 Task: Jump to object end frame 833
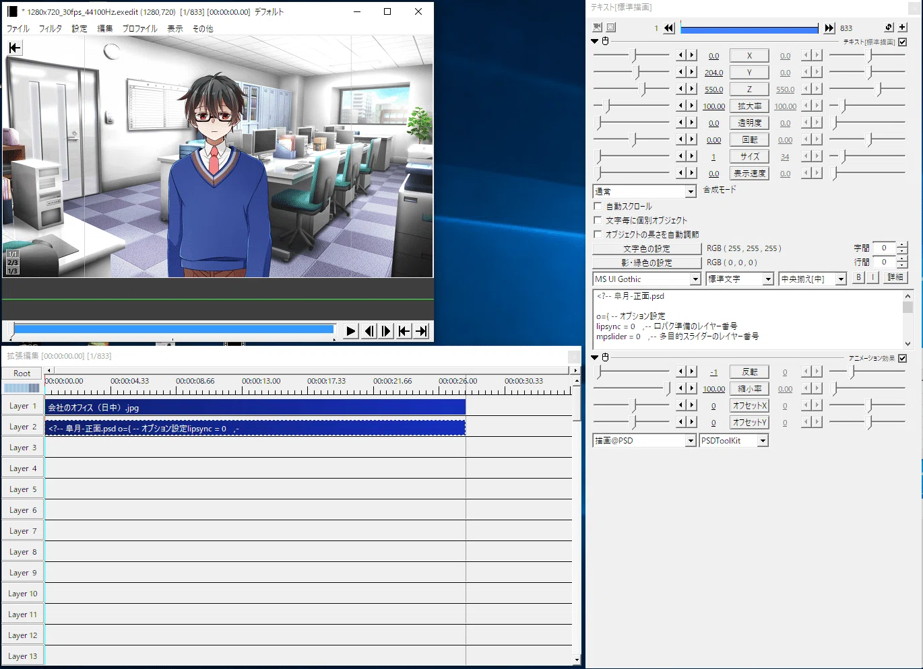coord(829,28)
